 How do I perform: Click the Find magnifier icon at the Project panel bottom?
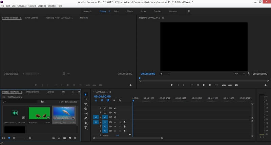pyautogui.click(x=59, y=138)
